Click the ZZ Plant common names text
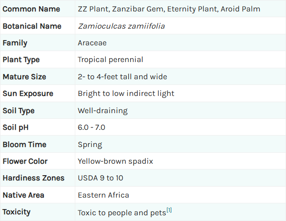Image resolution: width=286 pixels, height=221 pixels. point(169,9)
